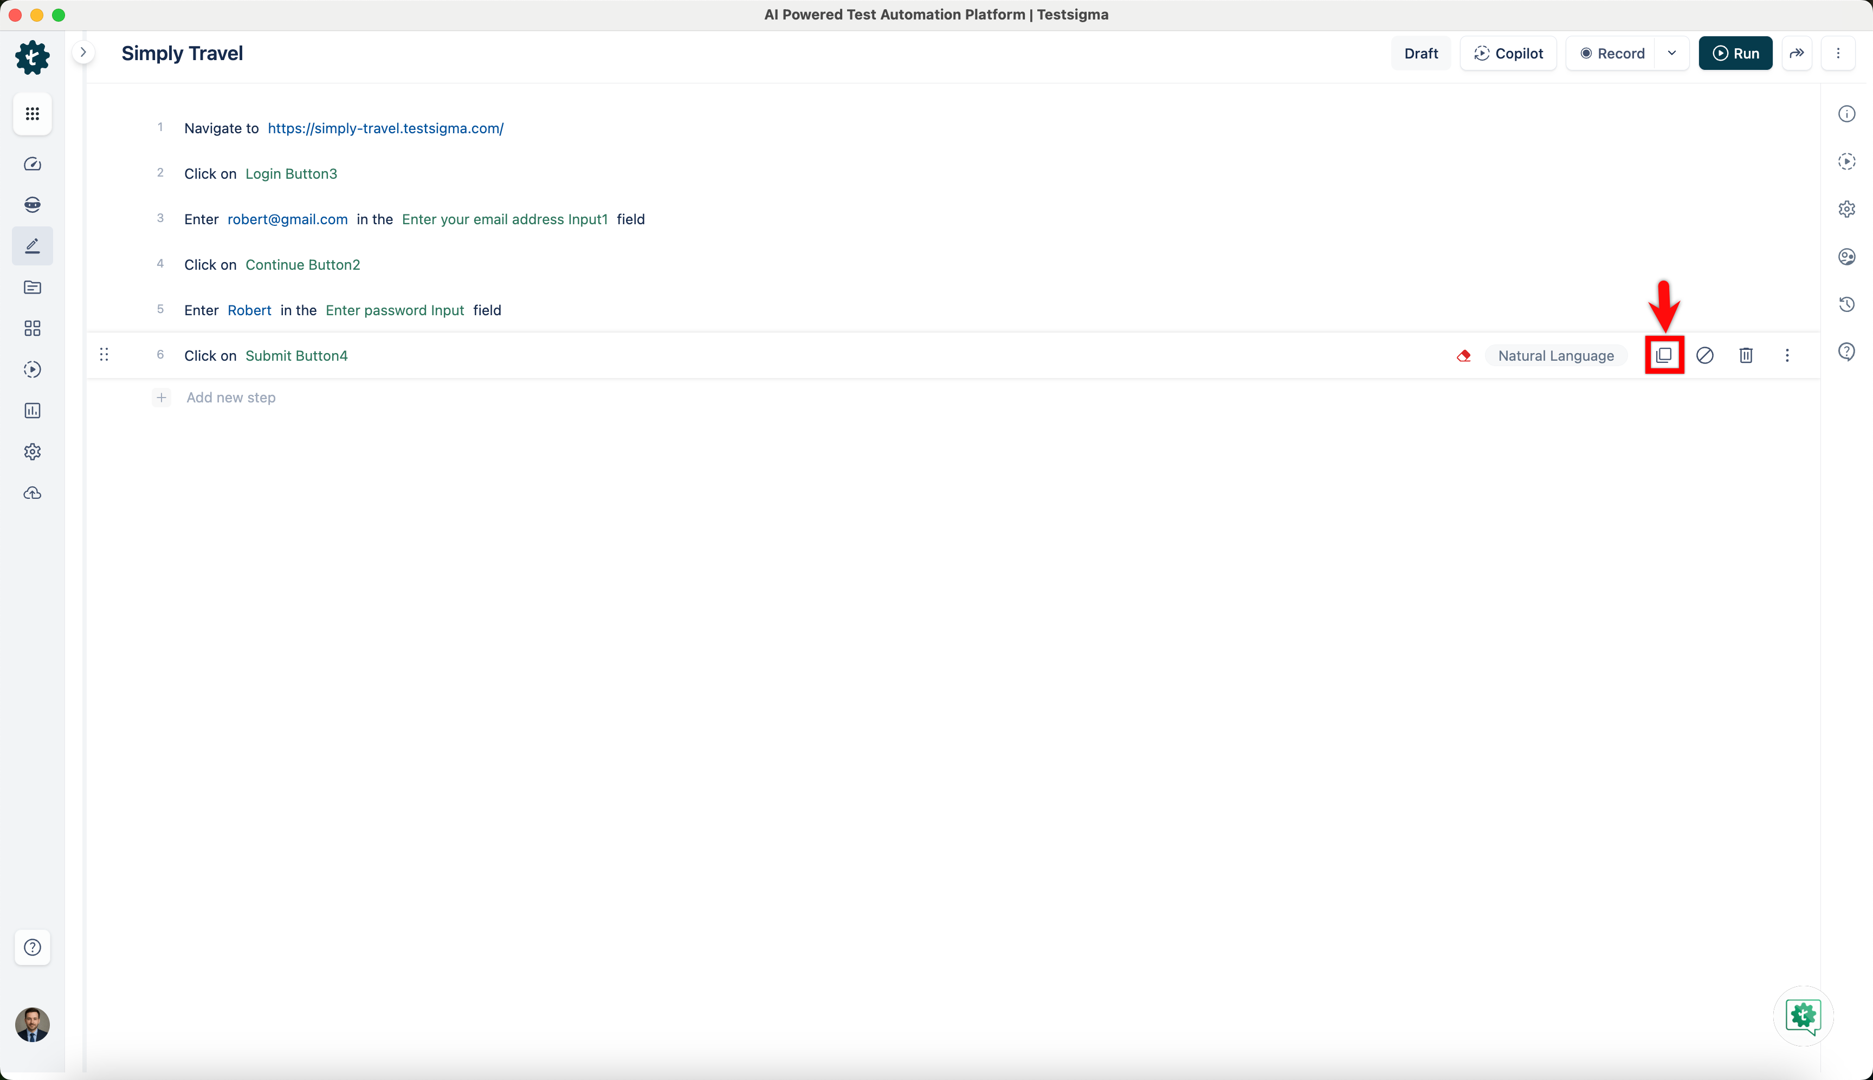
Task: Open the Testsigma chat assistant widget
Action: tap(1803, 1016)
